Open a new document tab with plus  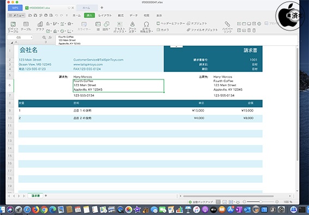(x=102, y=8)
